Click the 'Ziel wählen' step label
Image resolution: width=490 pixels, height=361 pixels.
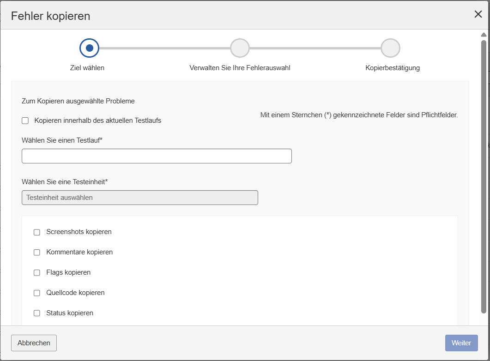tap(88, 67)
